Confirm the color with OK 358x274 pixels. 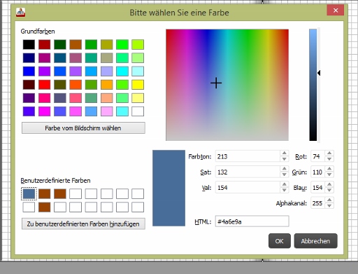coord(280,241)
